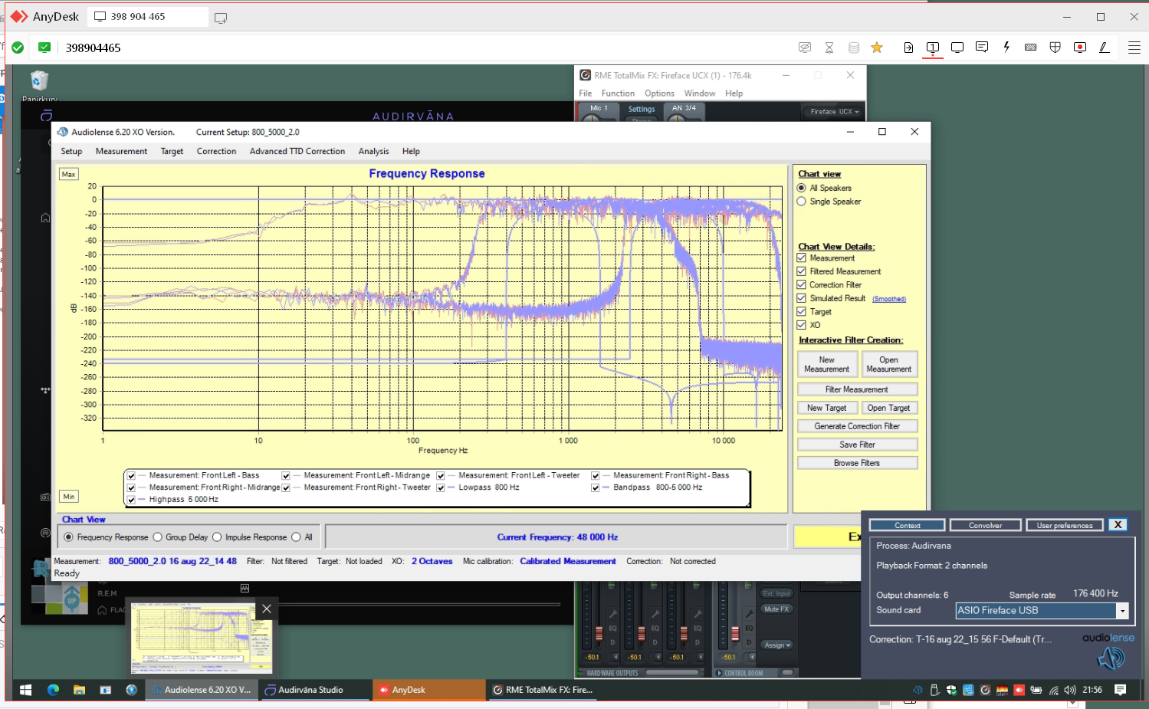Open AnyDesk hamburger main menu
This screenshot has width=1149, height=709.
(x=1134, y=48)
